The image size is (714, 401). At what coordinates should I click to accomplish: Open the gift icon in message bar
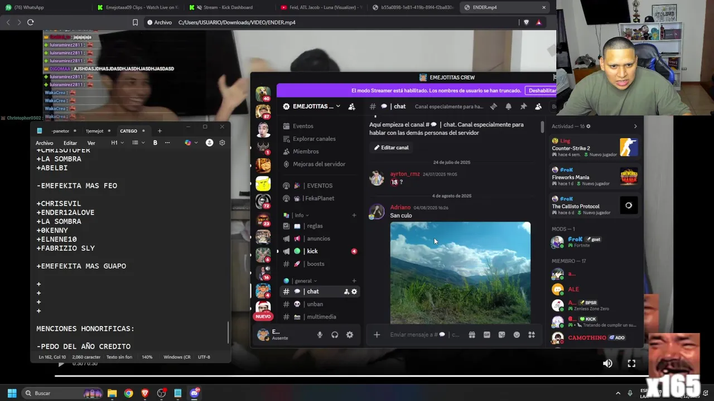[x=472, y=335]
